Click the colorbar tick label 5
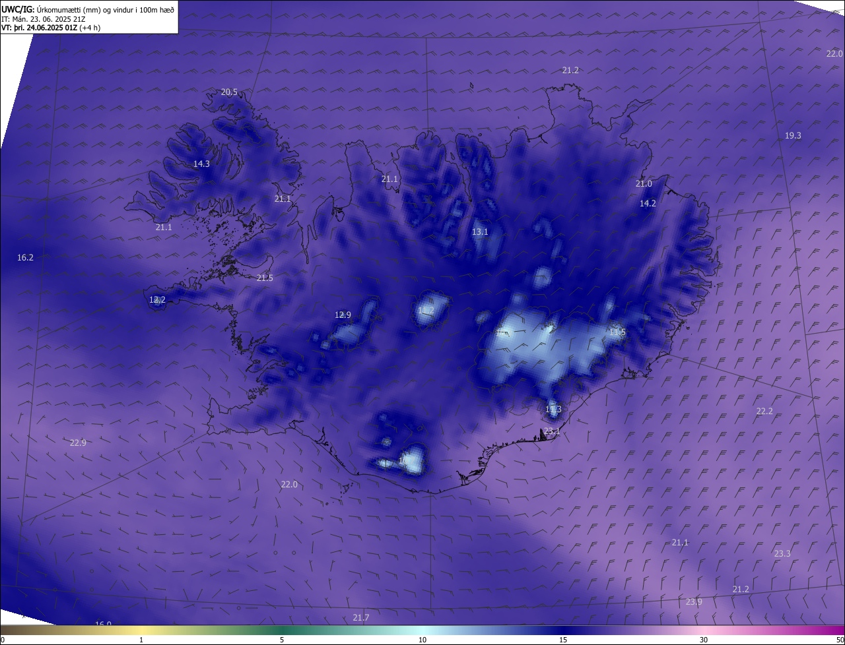This screenshot has height=645, width=845. point(282,640)
